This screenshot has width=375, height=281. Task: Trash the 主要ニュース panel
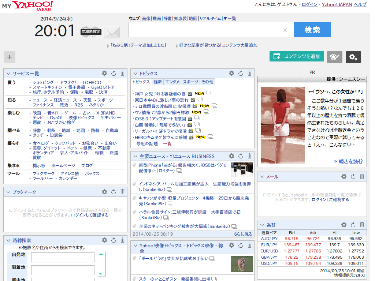click(249, 156)
